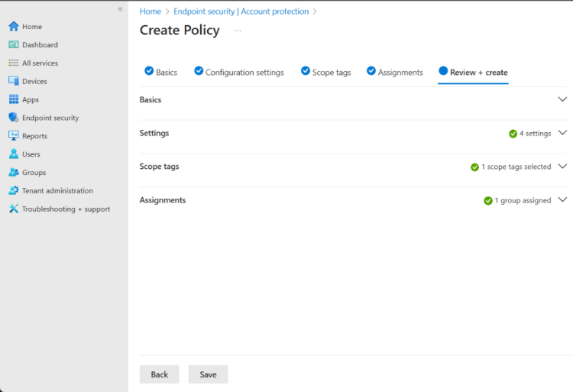This screenshot has width=573, height=392.
Task: Switch to Configuration settings tab
Action: (239, 73)
